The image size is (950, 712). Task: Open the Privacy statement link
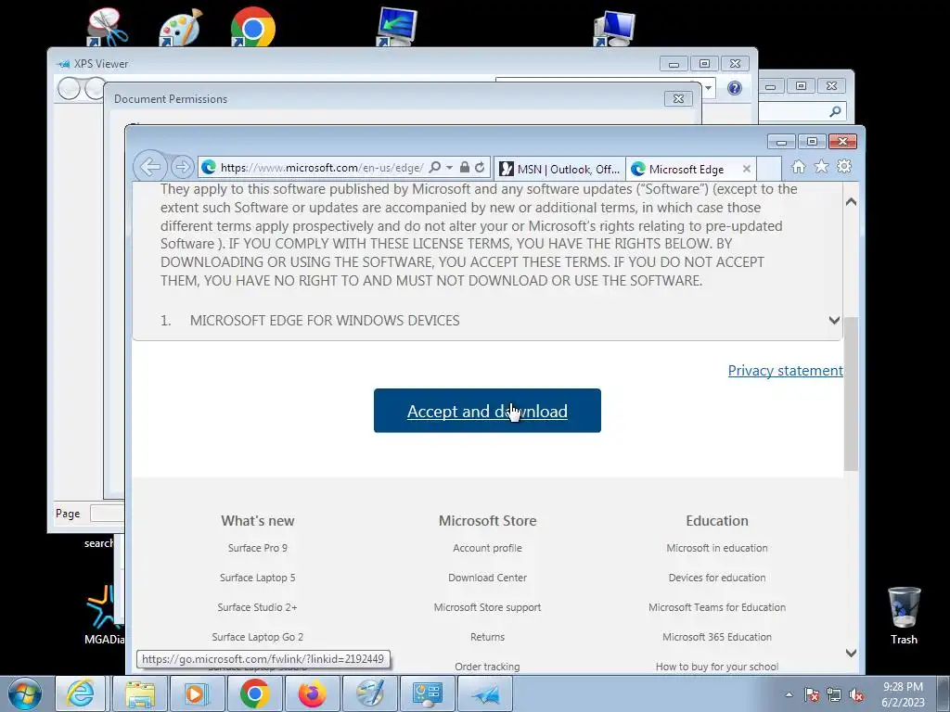click(785, 370)
